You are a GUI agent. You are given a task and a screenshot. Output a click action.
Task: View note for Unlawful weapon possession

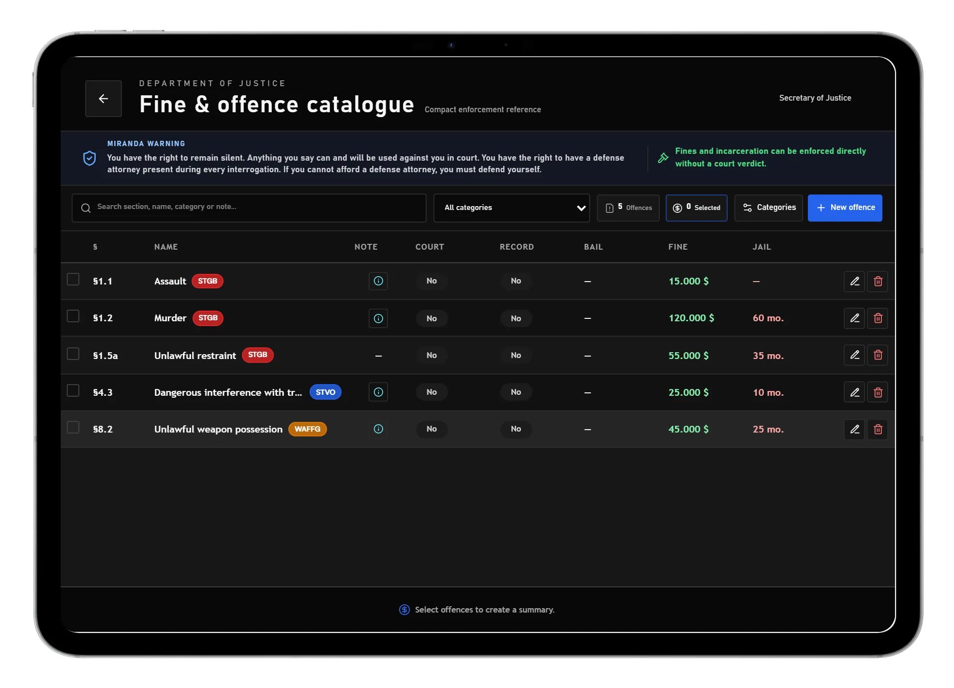pos(378,429)
